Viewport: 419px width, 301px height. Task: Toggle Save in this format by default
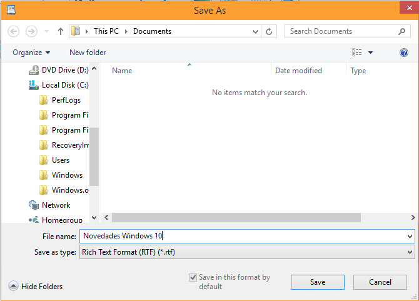coord(193,277)
